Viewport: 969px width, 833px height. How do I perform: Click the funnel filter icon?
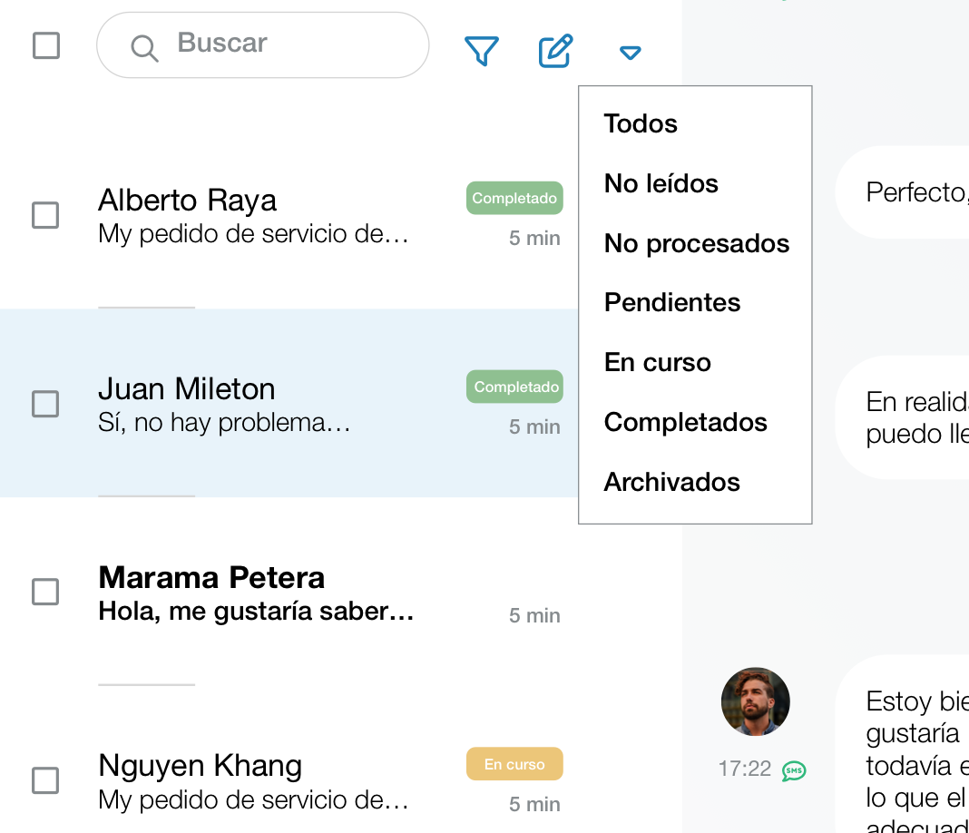tap(482, 52)
